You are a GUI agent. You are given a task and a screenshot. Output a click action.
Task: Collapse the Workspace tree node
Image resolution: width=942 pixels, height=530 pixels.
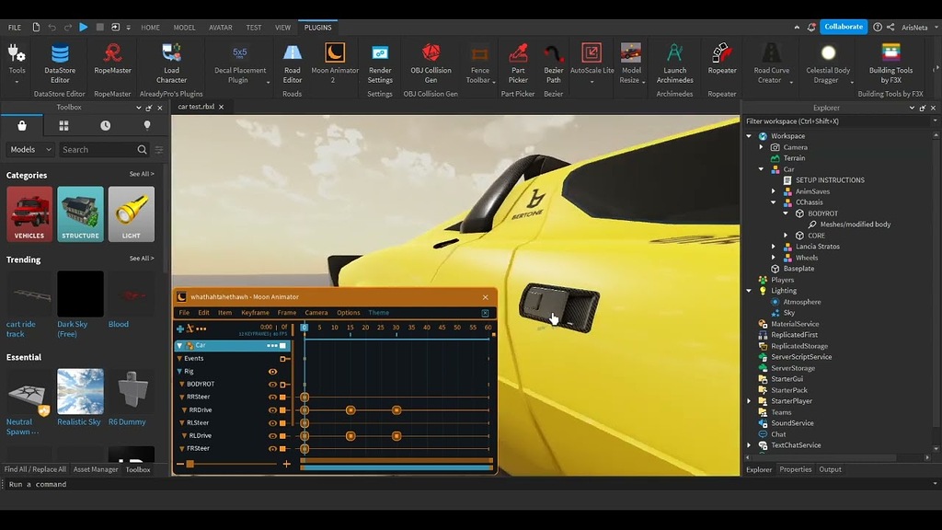point(750,136)
